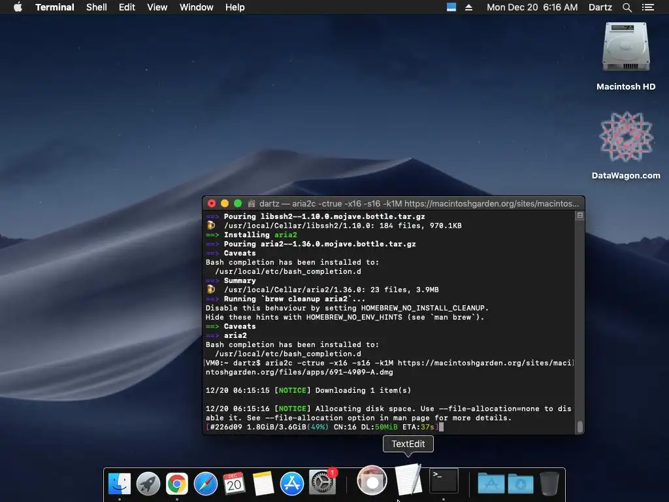Open Spotlight search magnifier
This screenshot has height=502, width=669.
pos(627,7)
